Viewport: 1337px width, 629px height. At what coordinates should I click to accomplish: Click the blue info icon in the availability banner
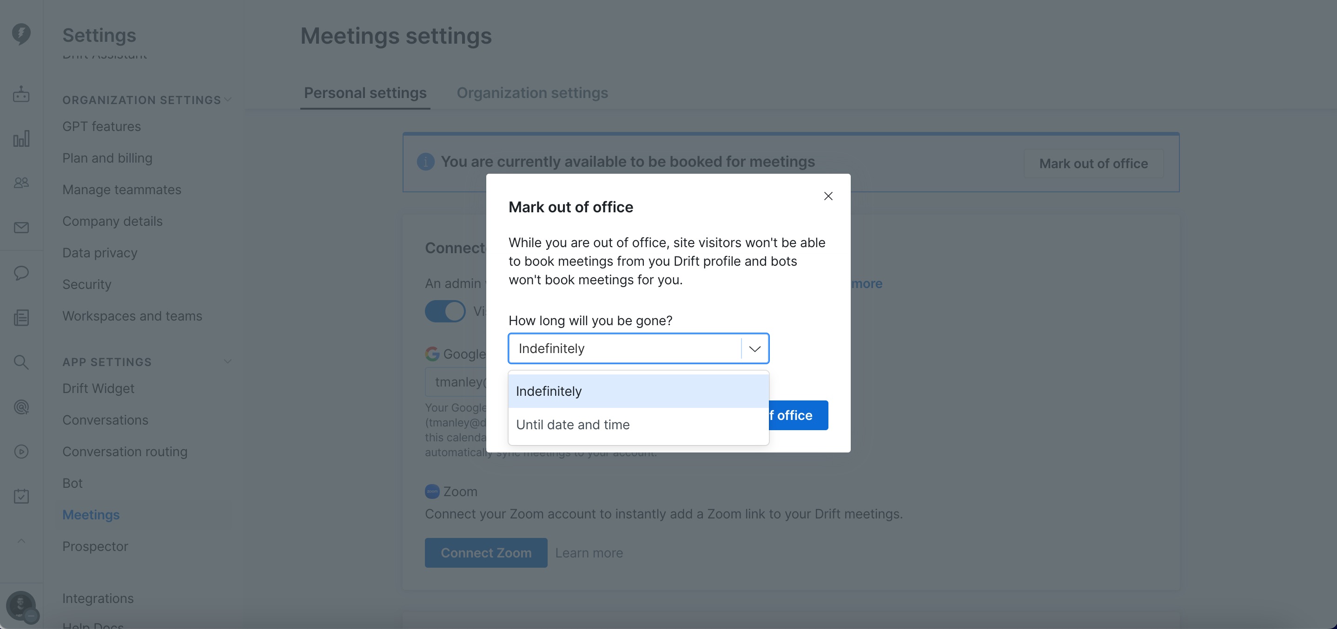[x=425, y=162]
